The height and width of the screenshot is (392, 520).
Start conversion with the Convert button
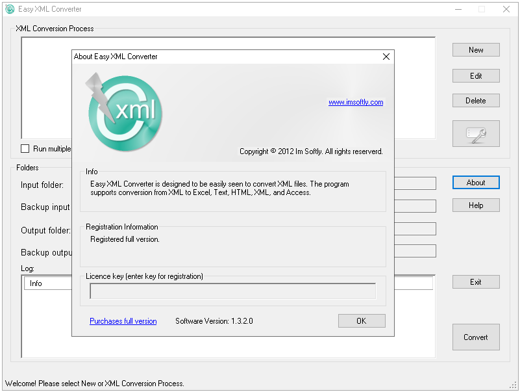(476, 337)
